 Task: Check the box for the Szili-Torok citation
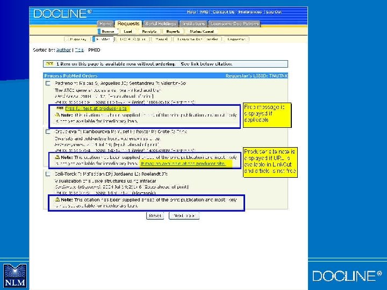tap(48, 174)
